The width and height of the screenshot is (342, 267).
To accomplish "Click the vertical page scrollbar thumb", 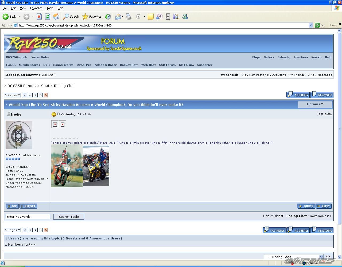I will point(340,128).
